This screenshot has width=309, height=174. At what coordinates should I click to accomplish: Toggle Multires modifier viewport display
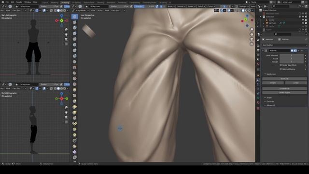click(x=292, y=51)
